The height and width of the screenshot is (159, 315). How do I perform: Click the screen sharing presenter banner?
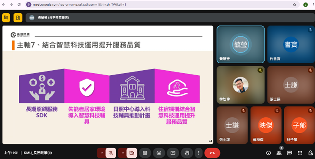(170, 17)
